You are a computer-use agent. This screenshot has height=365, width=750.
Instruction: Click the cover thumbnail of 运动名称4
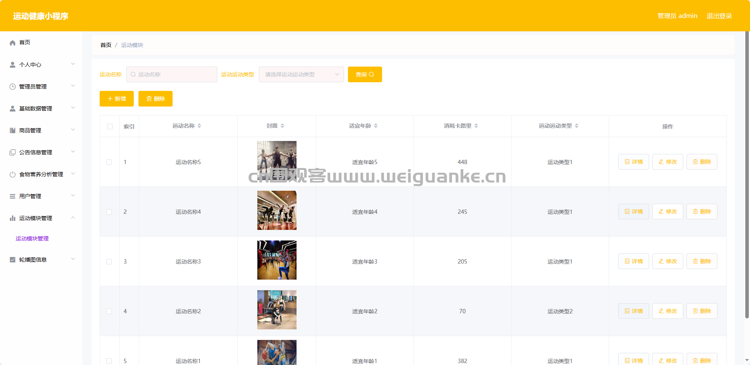pos(277,210)
